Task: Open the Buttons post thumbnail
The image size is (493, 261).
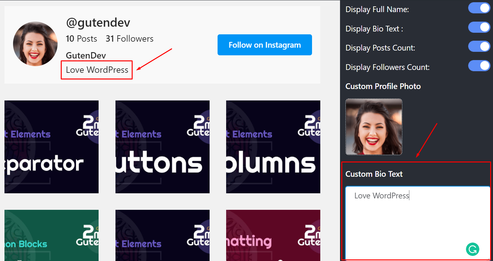Action: (x=163, y=147)
